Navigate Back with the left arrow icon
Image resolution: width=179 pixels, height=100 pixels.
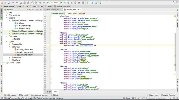(40, 2)
